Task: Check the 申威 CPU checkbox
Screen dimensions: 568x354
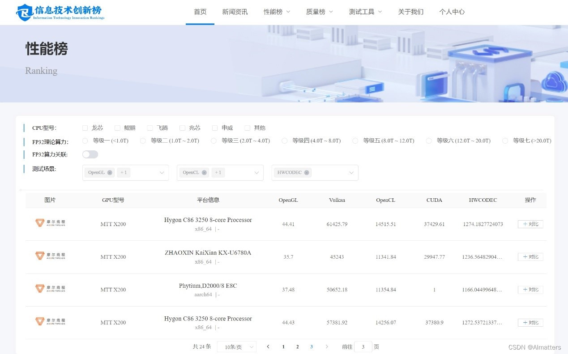Action: click(x=215, y=128)
